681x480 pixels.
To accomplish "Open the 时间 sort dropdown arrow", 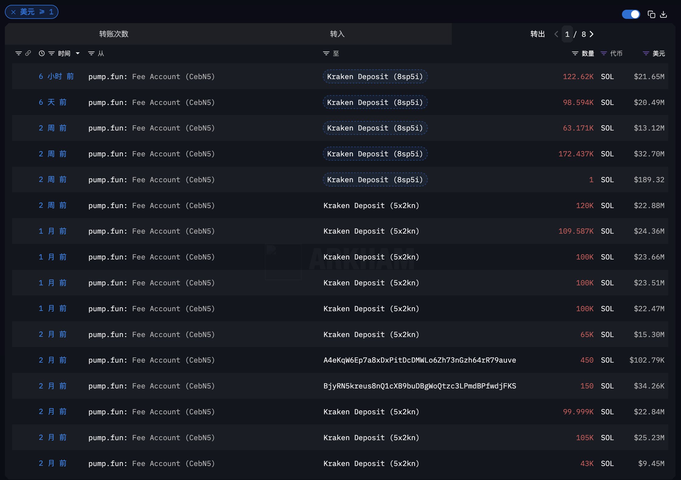I will [78, 53].
